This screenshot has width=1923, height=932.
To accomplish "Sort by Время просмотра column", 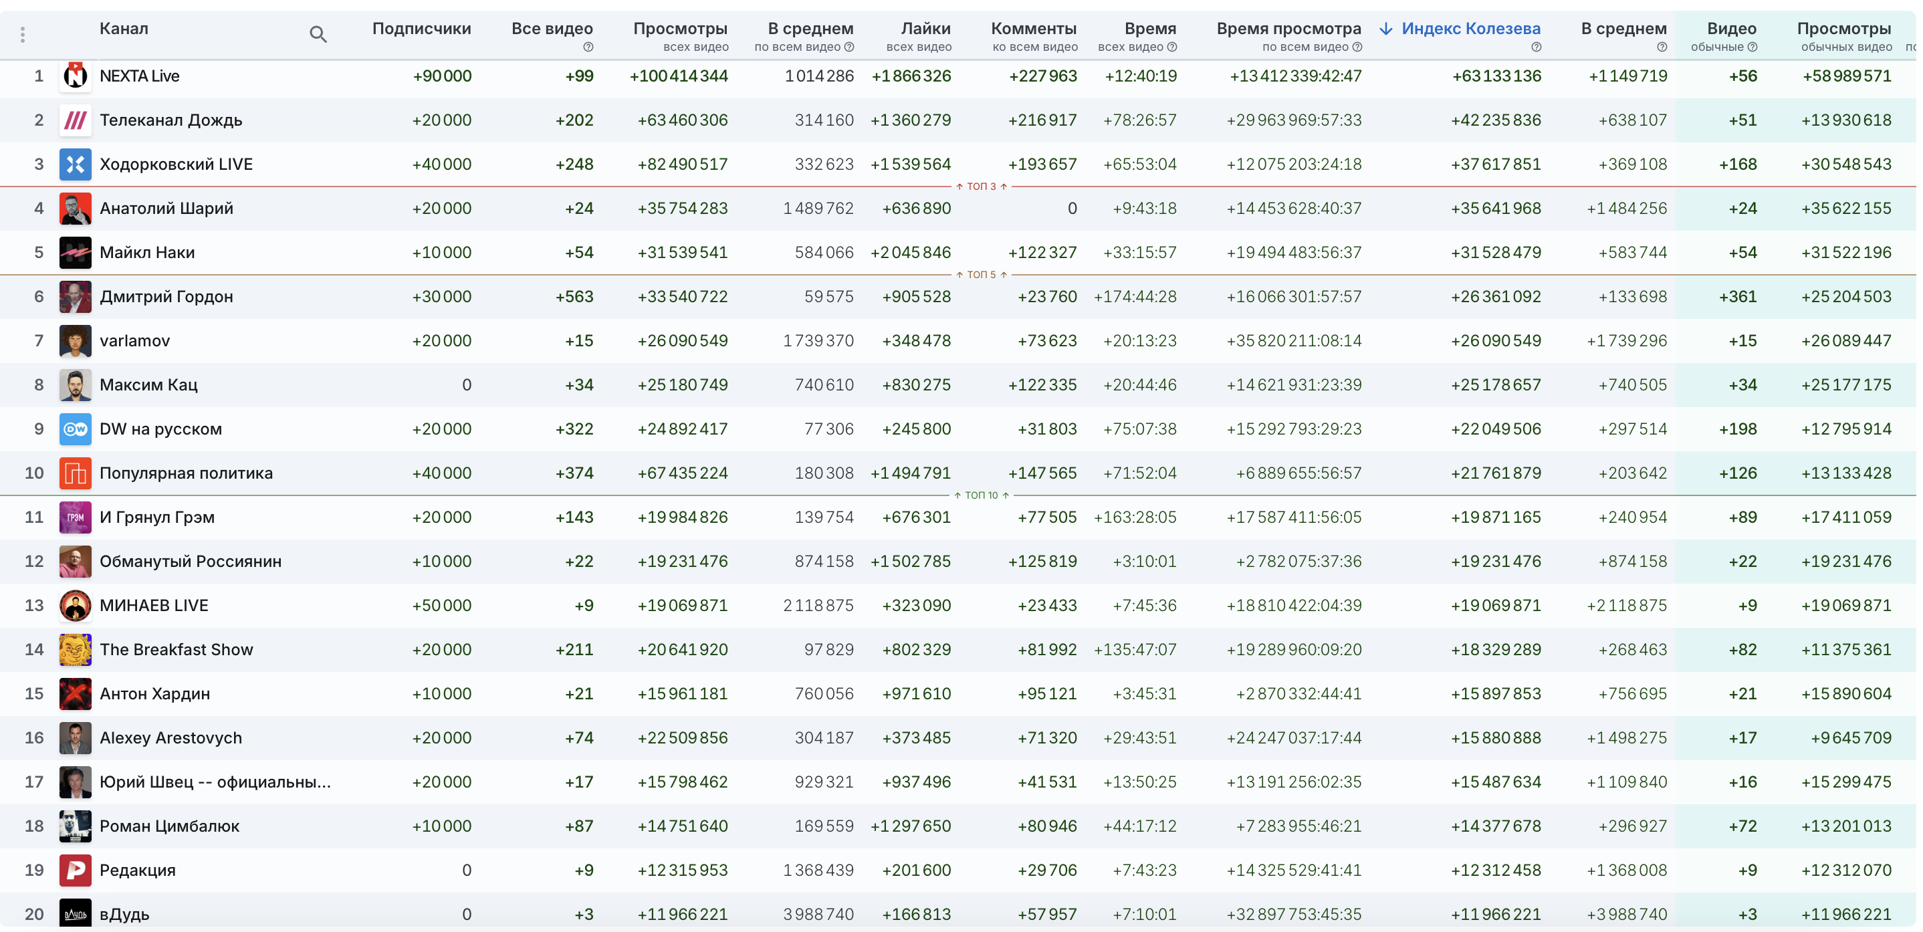I will pos(1288,29).
